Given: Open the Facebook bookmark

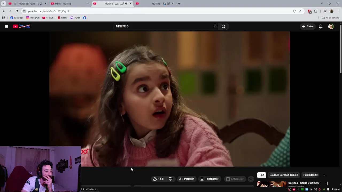Looking at the screenshot, I should 17,18.
